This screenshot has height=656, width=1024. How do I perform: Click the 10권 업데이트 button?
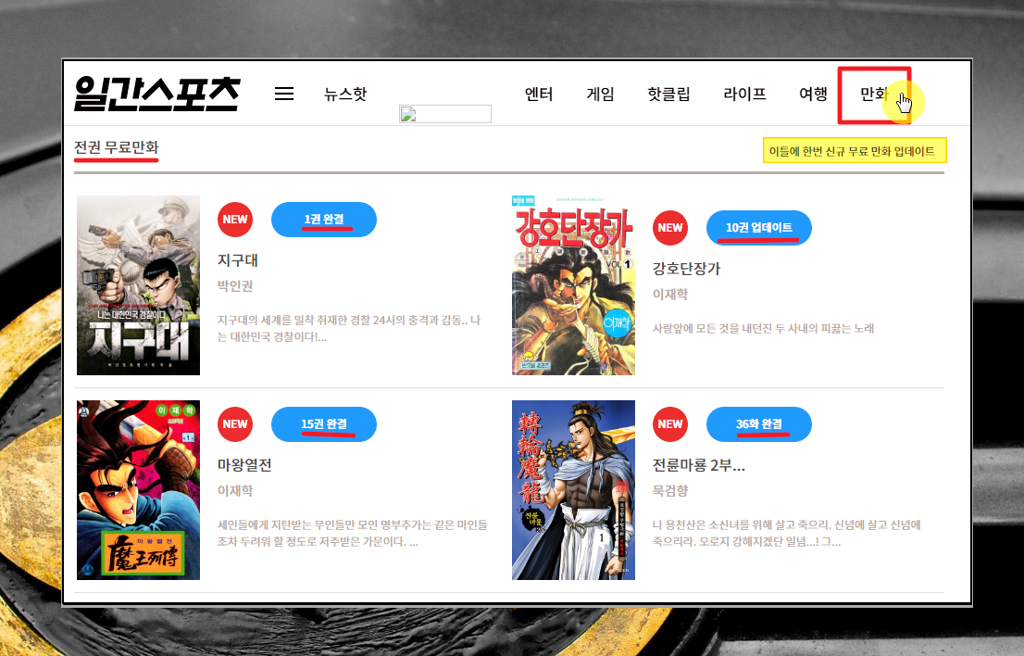(x=759, y=228)
